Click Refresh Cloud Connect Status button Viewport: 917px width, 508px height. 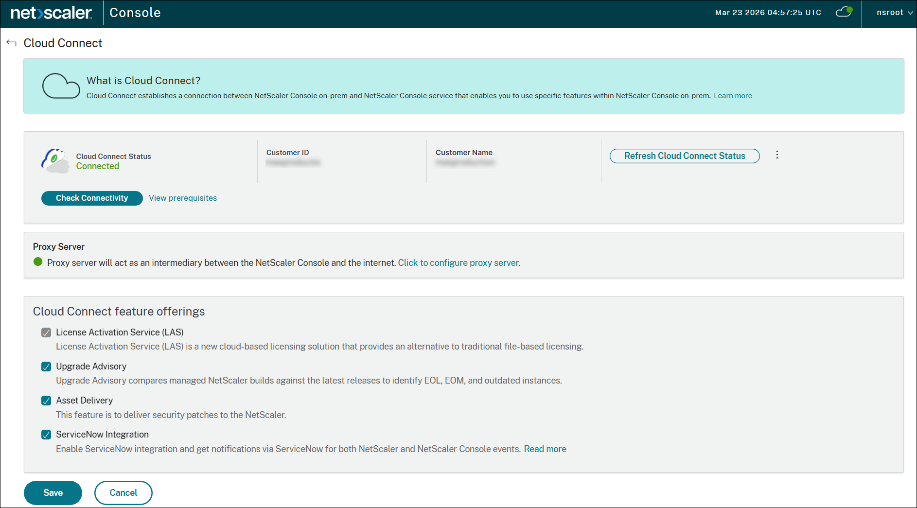pos(684,156)
